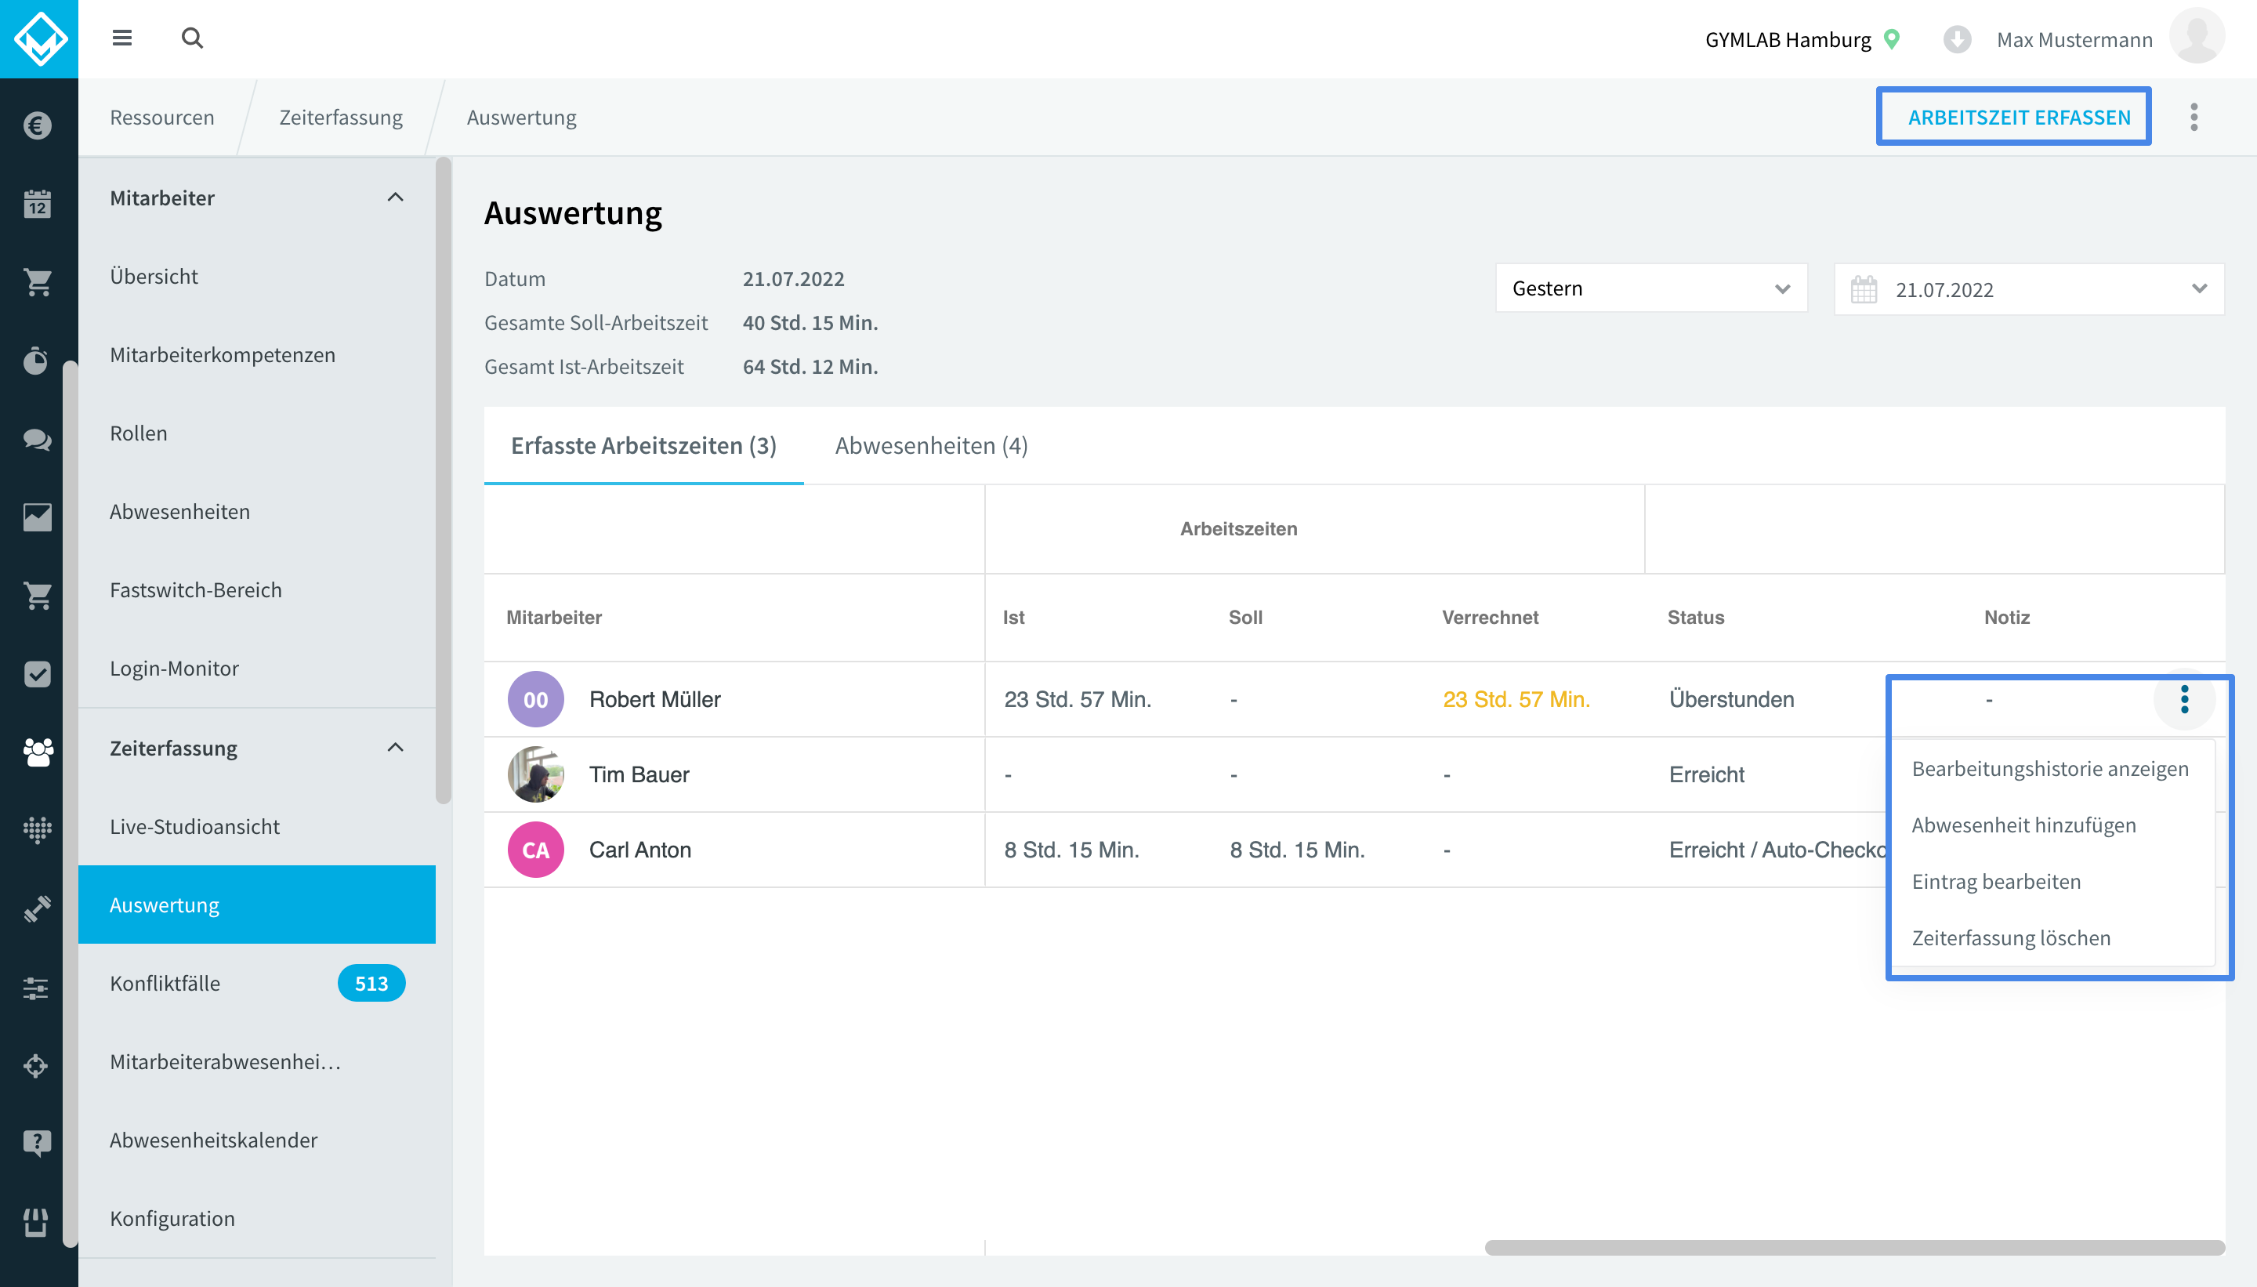The image size is (2257, 1287).
Task: Collapse the Zeiterfassung section
Action: [x=395, y=748]
